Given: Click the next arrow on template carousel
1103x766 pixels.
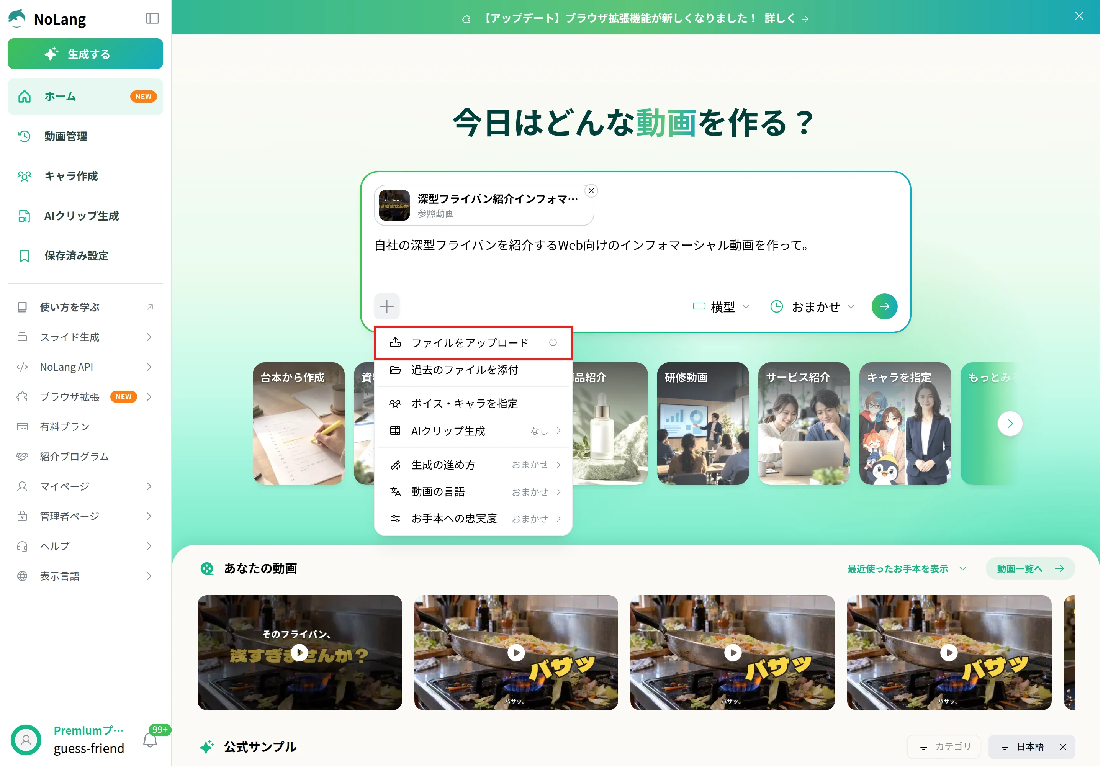Looking at the screenshot, I should [x=1010, y=424].
